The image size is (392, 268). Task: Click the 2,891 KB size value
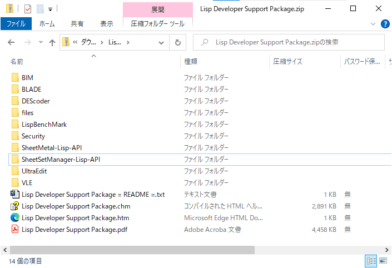click(324, 206)
